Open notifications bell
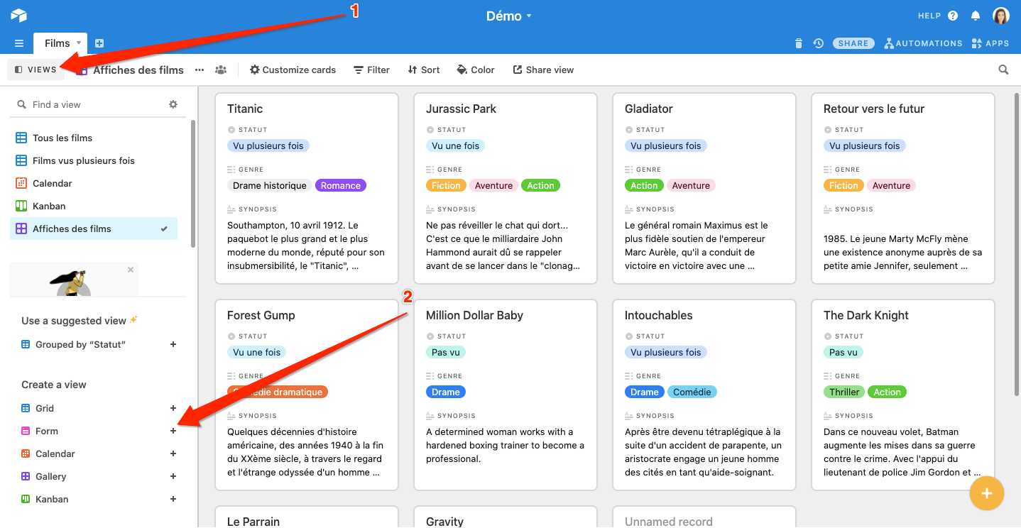The width and height of the screenshot is (1021, 528). [x=976, y=16]
